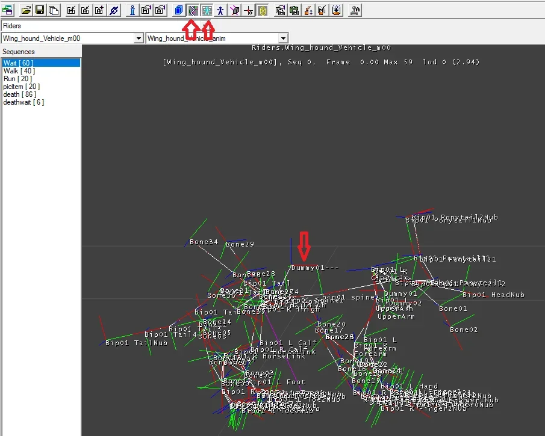Save using the floppy disk icon

40,10
